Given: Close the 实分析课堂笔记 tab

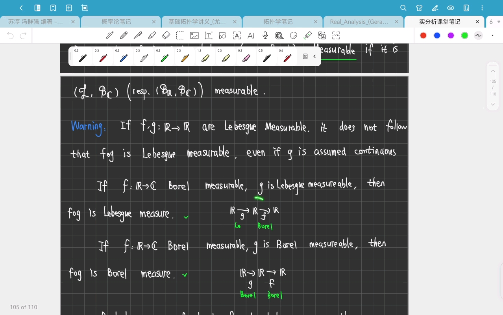Looking at the screenshot, I should [477, 22].
